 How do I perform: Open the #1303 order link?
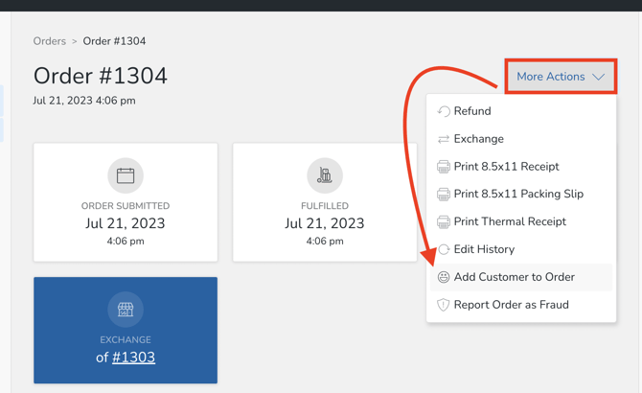[133, 358]
